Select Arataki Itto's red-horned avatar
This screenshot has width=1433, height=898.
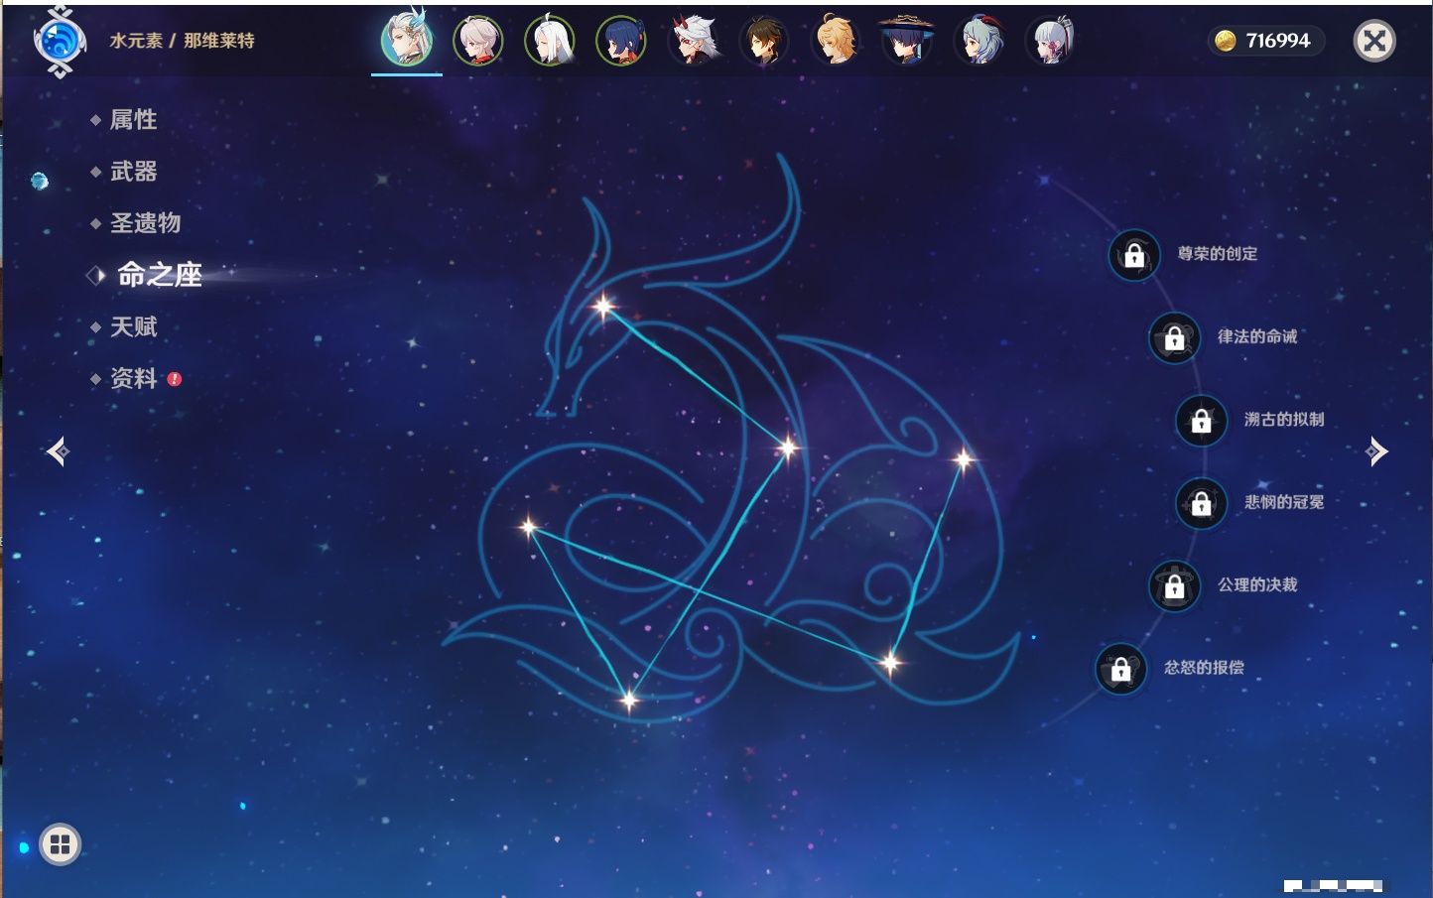point(693,42)
